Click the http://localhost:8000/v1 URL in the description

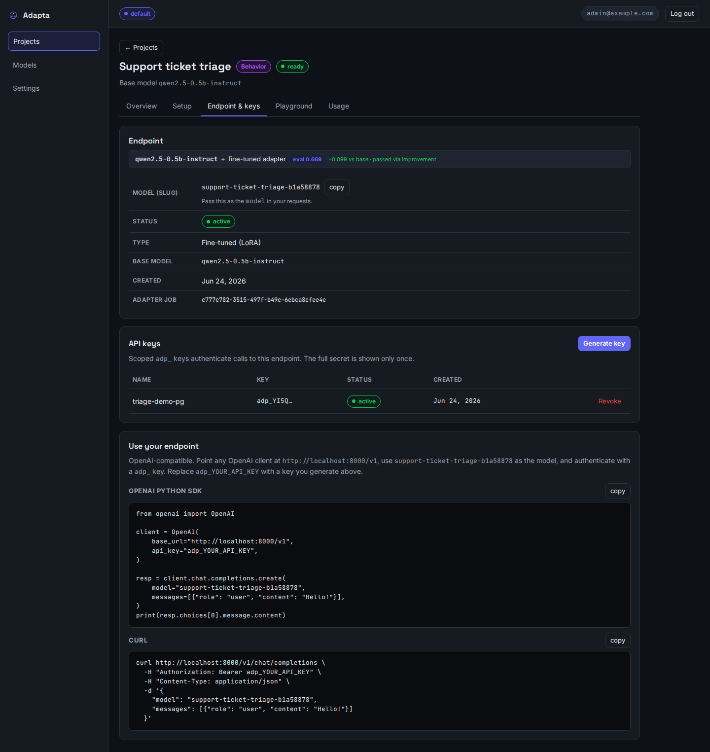click(x=330, y=461)
